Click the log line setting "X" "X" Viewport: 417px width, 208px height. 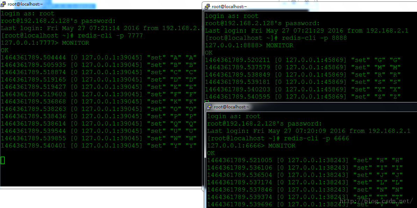(x=303, y=89)
